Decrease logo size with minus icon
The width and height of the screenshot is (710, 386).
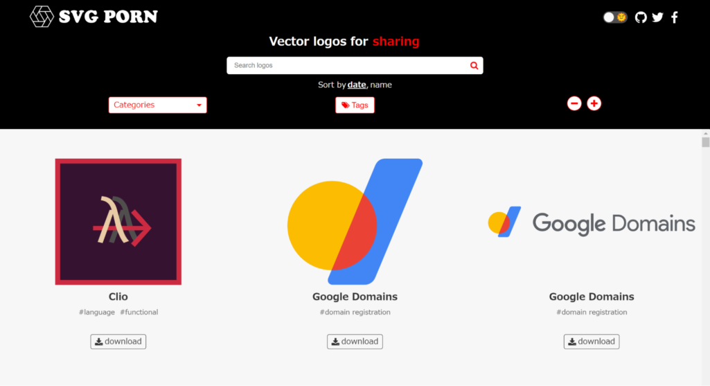point(574,104)
